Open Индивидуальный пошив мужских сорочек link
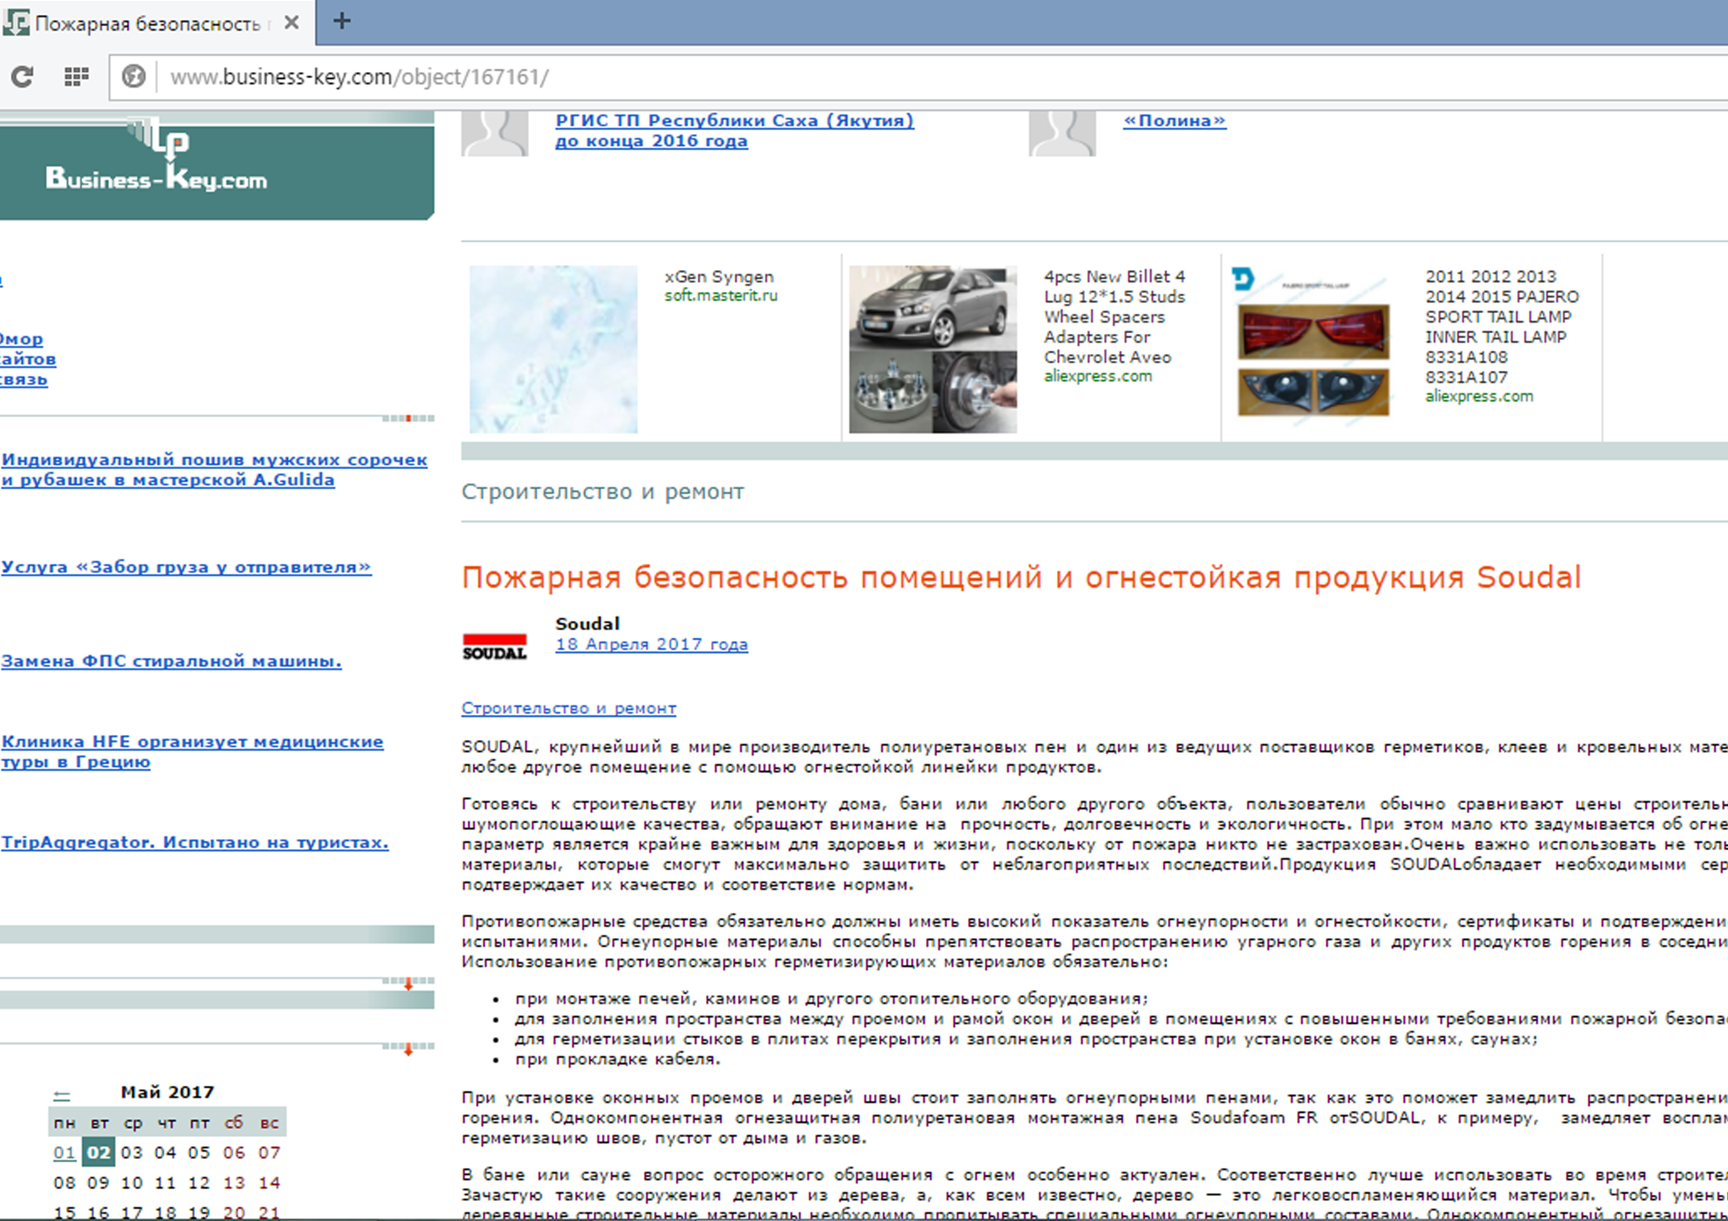 click(x=214, y=470)
